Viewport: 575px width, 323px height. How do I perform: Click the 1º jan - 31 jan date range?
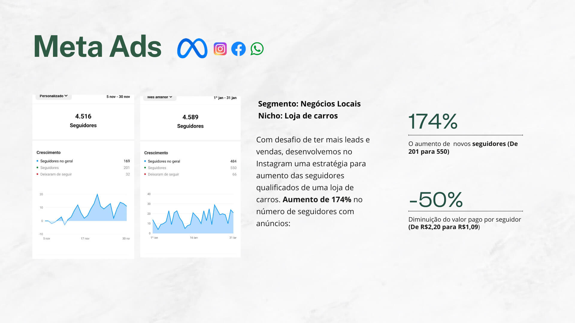(x=225, y=98)
